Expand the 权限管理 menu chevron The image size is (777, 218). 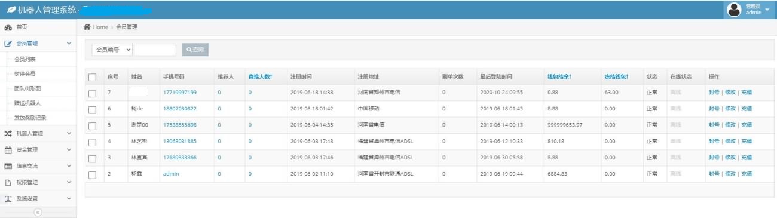(x=69, y=182)
